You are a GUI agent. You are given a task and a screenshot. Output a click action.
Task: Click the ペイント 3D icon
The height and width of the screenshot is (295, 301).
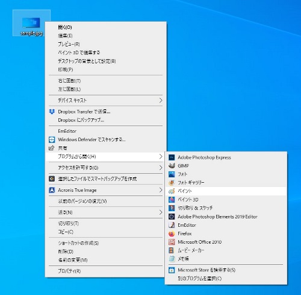[172, 200]
